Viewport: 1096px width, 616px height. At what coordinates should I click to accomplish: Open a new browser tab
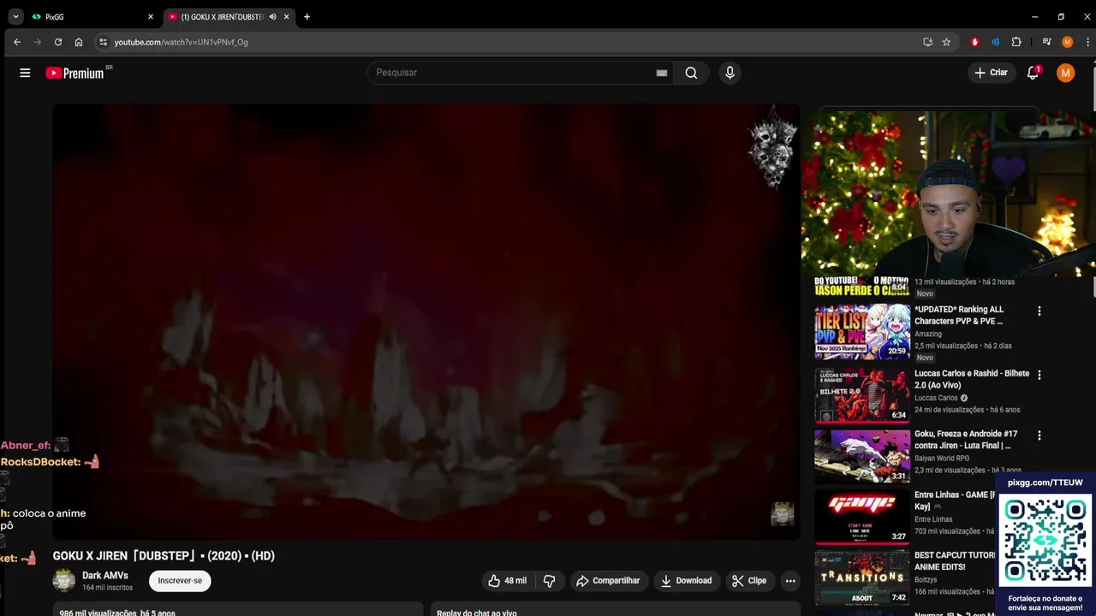pos(307,17)
